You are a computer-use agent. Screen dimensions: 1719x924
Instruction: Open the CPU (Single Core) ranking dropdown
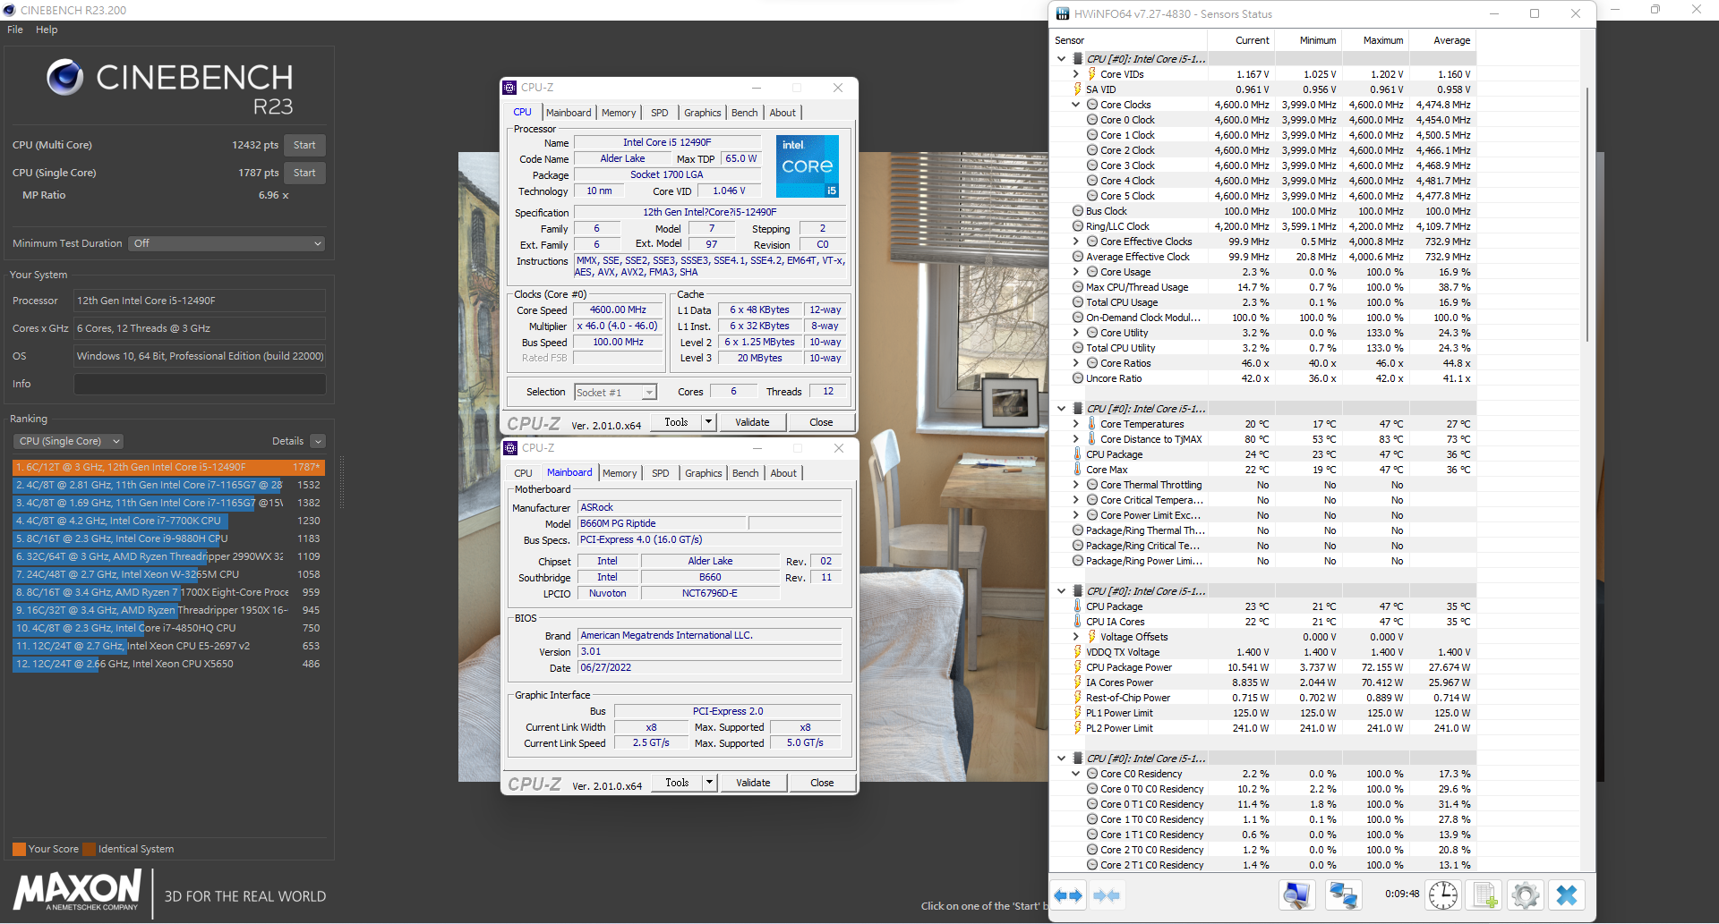(x=69, y=441)
